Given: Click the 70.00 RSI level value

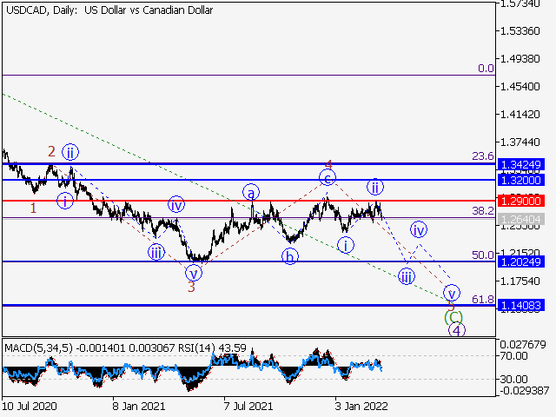Looking at the screenshot, I should pyautogui.click(x=513, y=355).
